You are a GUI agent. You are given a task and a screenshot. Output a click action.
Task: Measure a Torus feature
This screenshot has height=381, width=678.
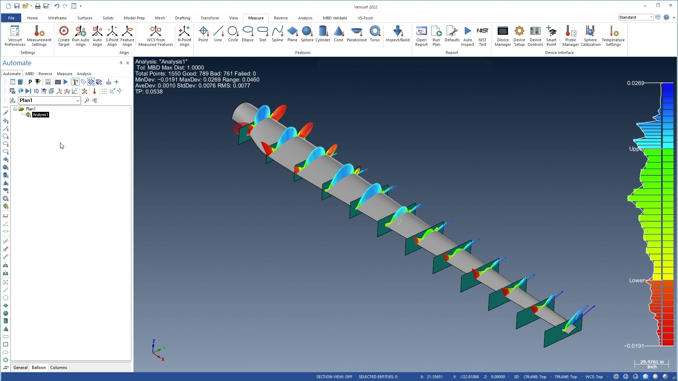(x=375, y=34)
